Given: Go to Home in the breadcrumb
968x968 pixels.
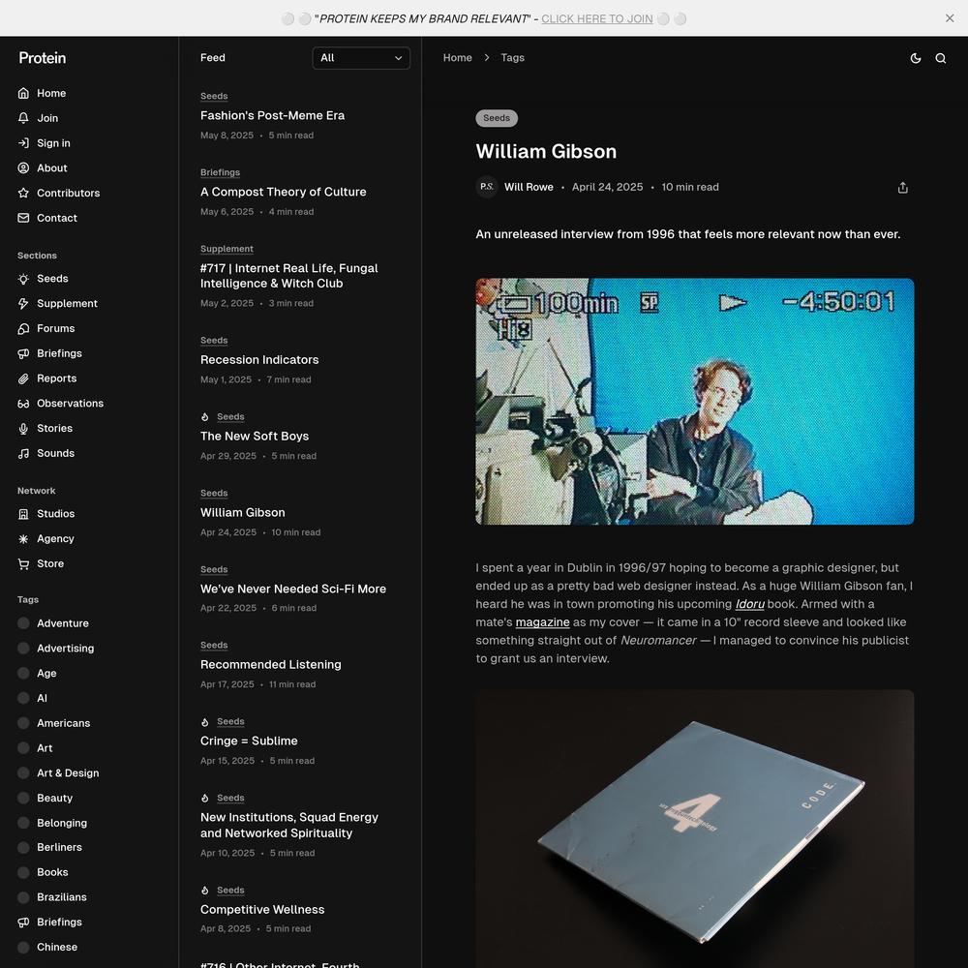Looking at the screenshot, I should (458, 57).
